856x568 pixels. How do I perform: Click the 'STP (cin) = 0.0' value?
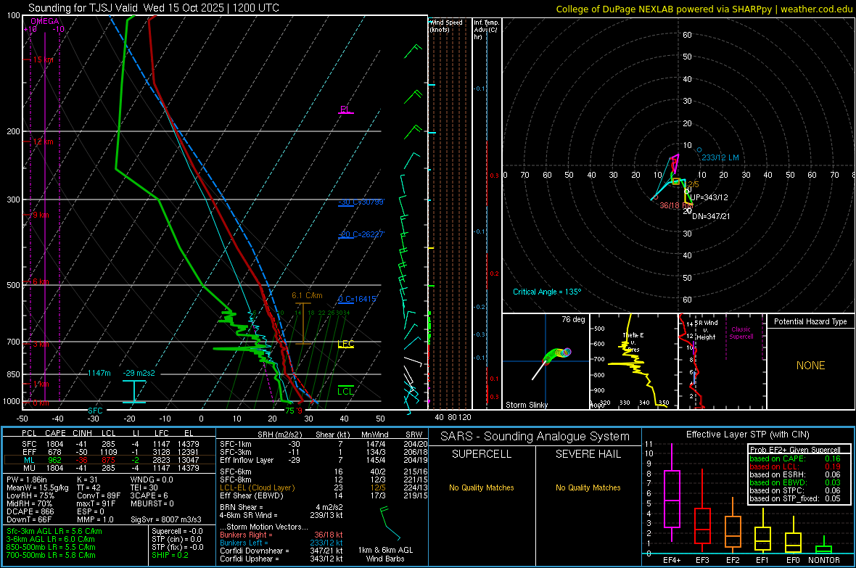(176, 539)
